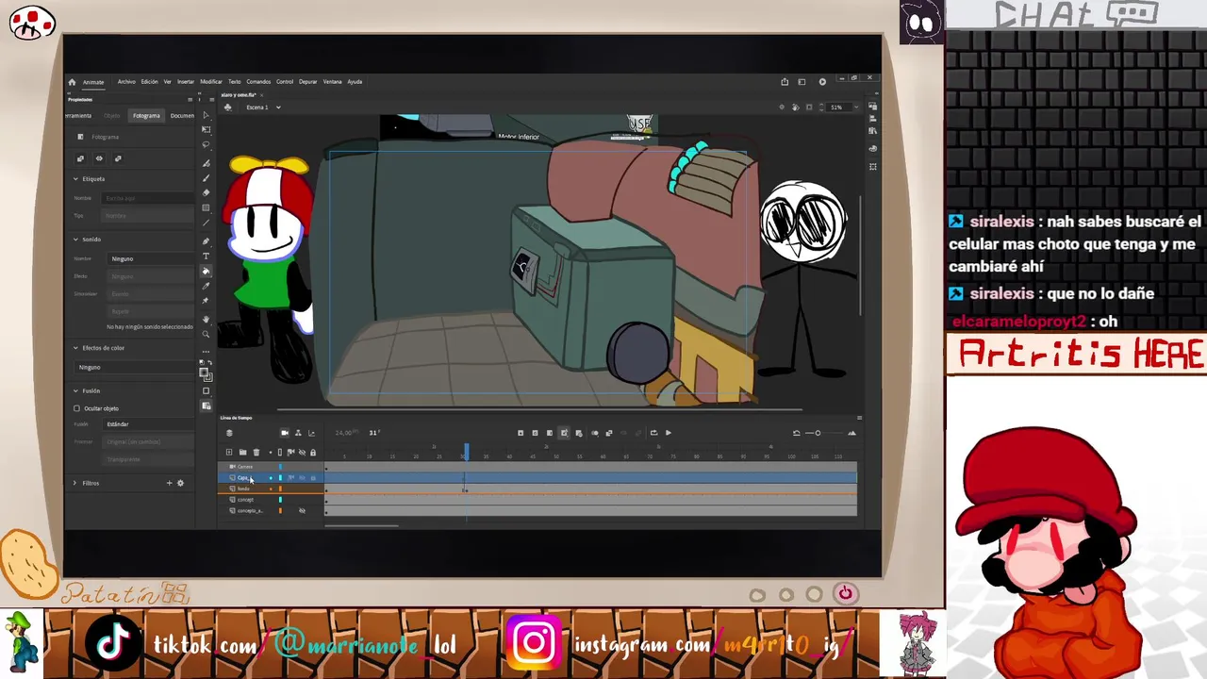Click the stage center icon
Image resolution: width=1207 pixels, height=679 pixels.
pos(781,107)
